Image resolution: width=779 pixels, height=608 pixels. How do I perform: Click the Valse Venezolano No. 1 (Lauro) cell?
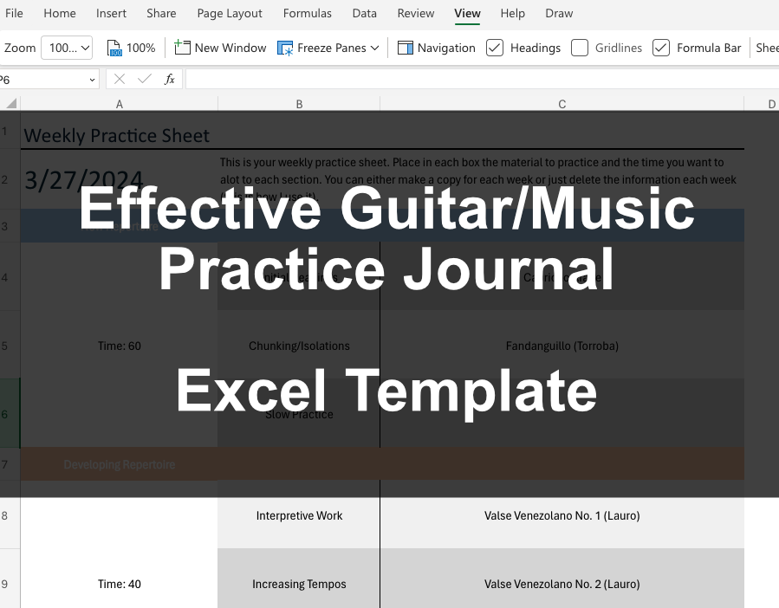(x=562, y=515)
